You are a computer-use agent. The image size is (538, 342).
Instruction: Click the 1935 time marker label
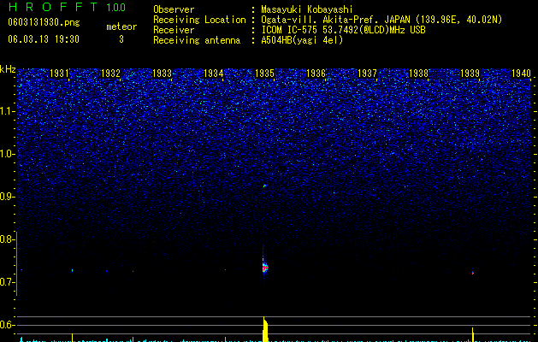264,74
